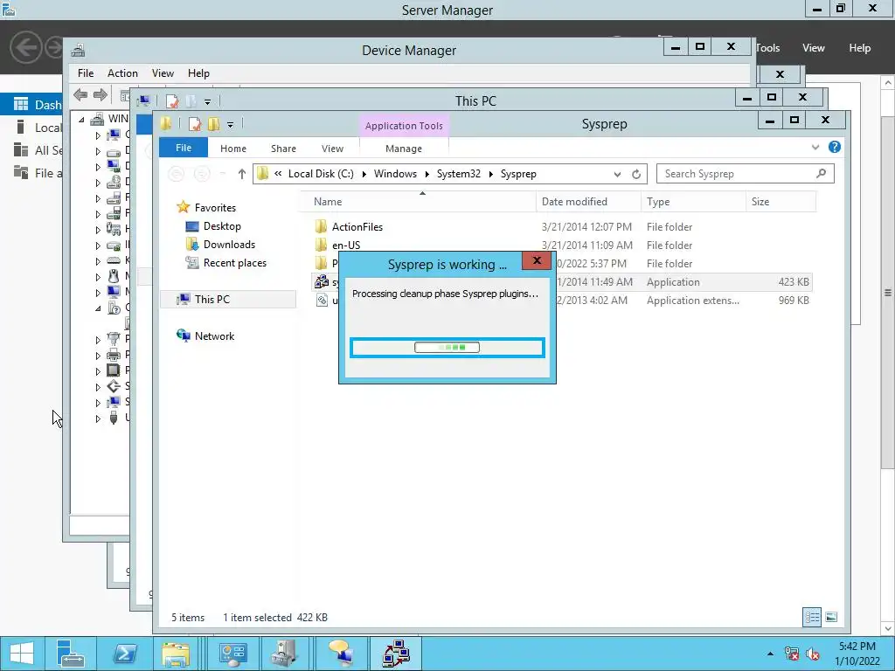Open the View ribbon tab in Explorer
The height and width of the screenshot is (671, 895).
[332, 149]
